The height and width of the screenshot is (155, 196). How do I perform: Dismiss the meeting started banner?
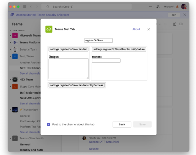[185, 15]
